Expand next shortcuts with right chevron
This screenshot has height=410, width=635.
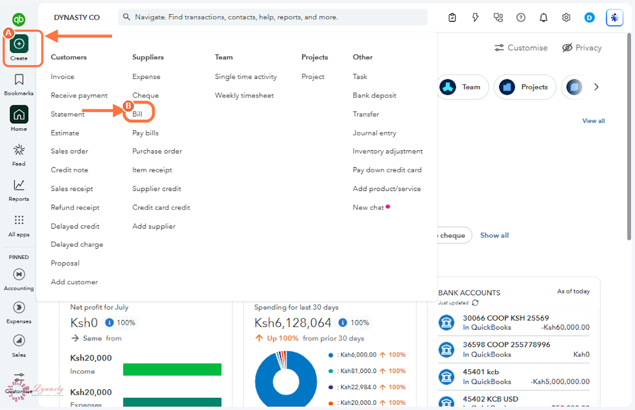[596, 87]
